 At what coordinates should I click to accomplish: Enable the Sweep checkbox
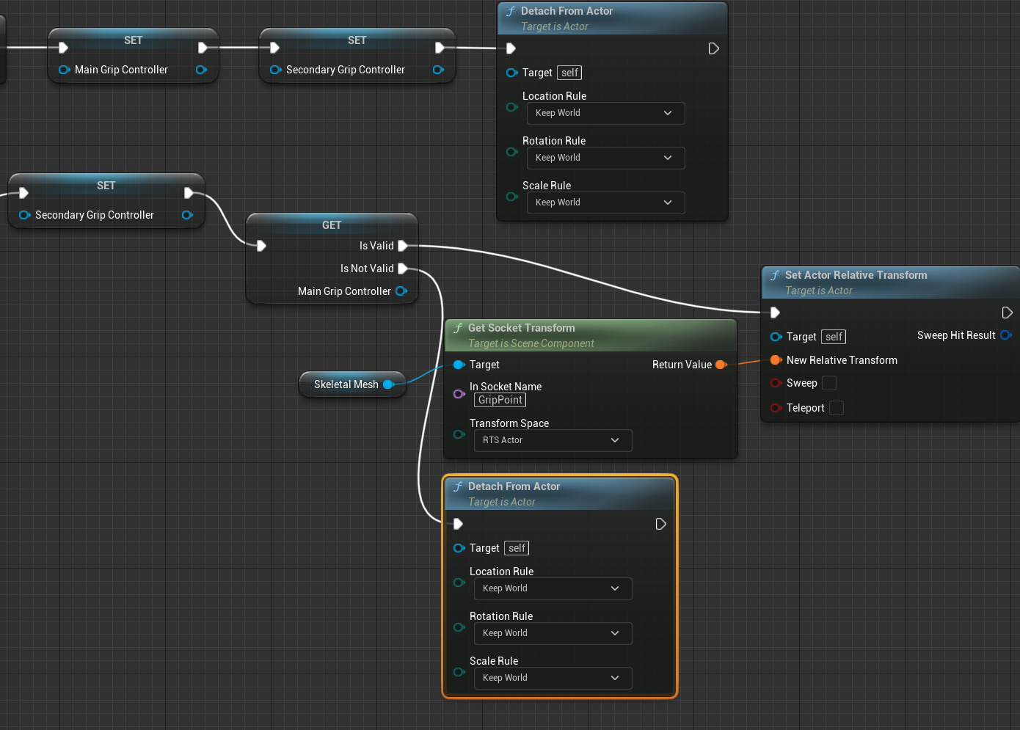pyautogui.click(x=829, y=383)
